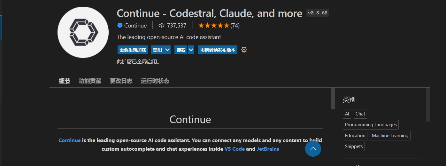
Task: Click the 需要重新加载 button
Action: [133, 50]
